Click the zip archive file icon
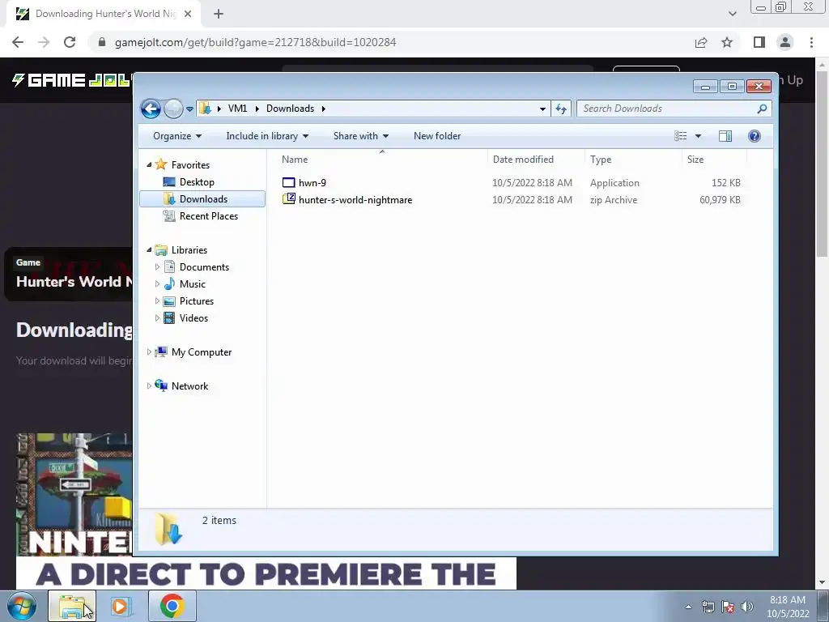Viewport: 829px width, 622px height. coord(289,199)
